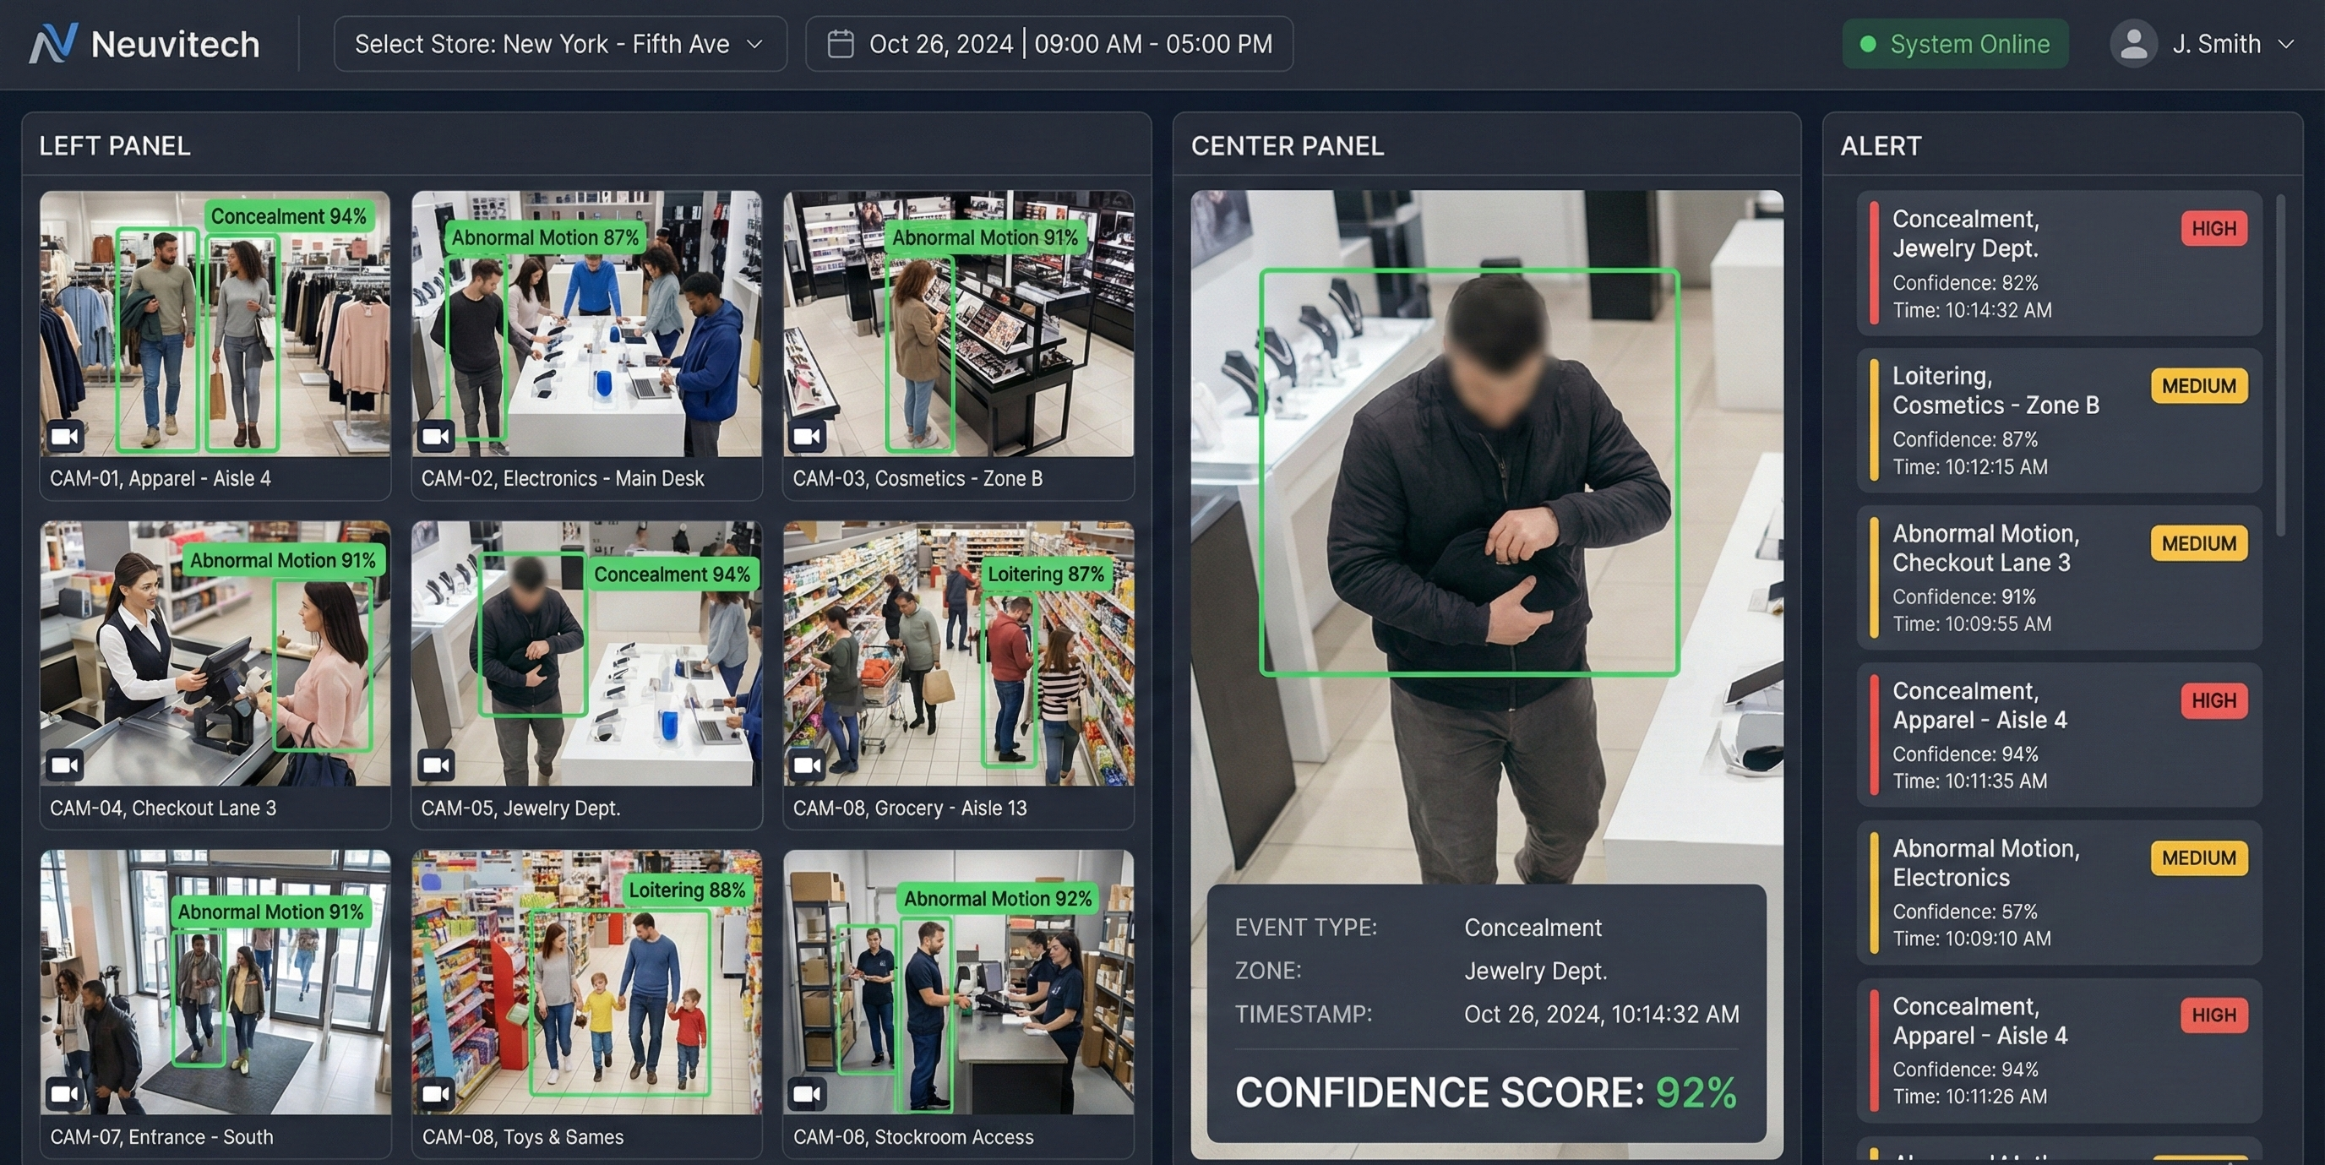Click the camera icon on CAM-08 Grocery feed
This screenshot has width=2325, height=1165.
click(808, 765)
